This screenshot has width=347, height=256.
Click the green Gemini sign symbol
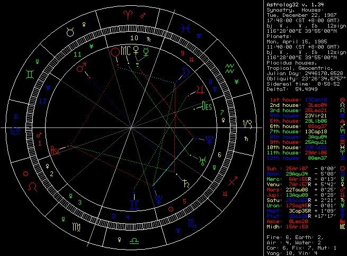[30, 74]
